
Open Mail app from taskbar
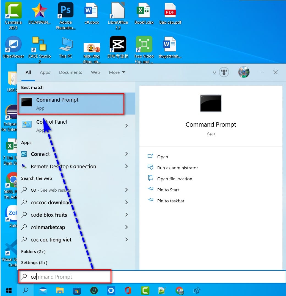click(43, 290)
